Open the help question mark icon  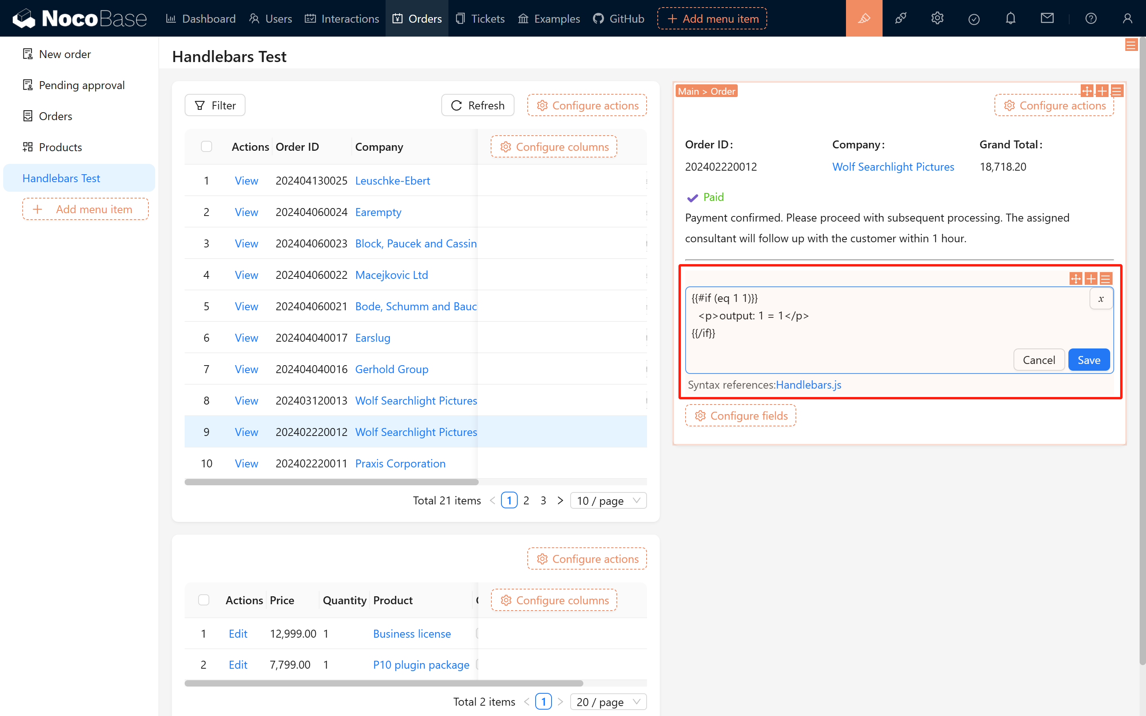point(1091,18)
